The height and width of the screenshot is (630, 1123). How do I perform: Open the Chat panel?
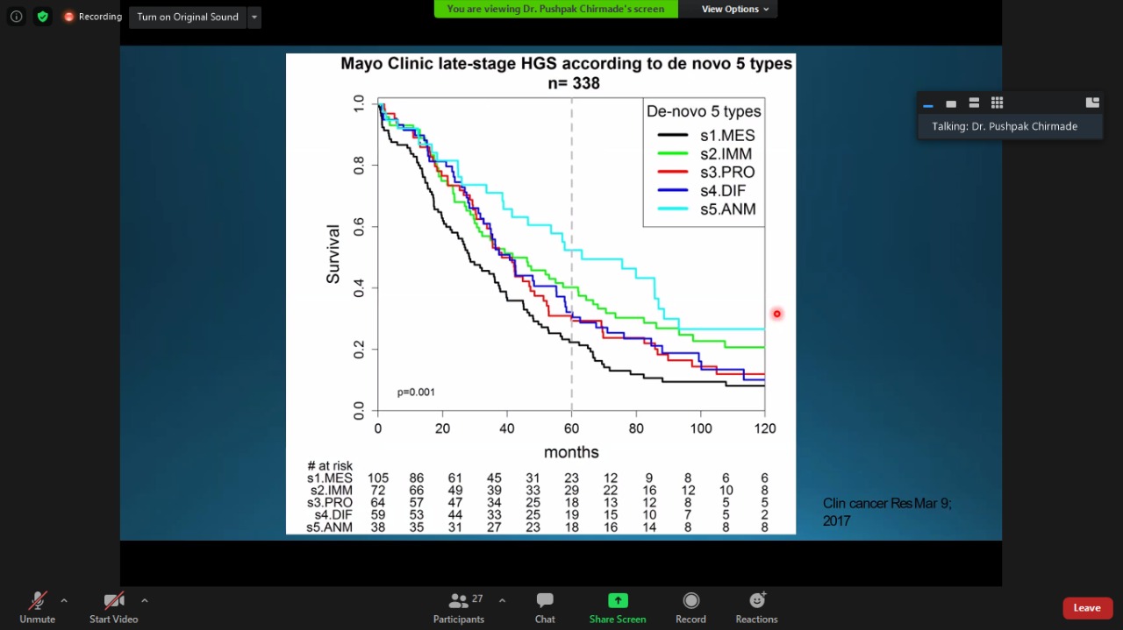[x=545, y=607]
